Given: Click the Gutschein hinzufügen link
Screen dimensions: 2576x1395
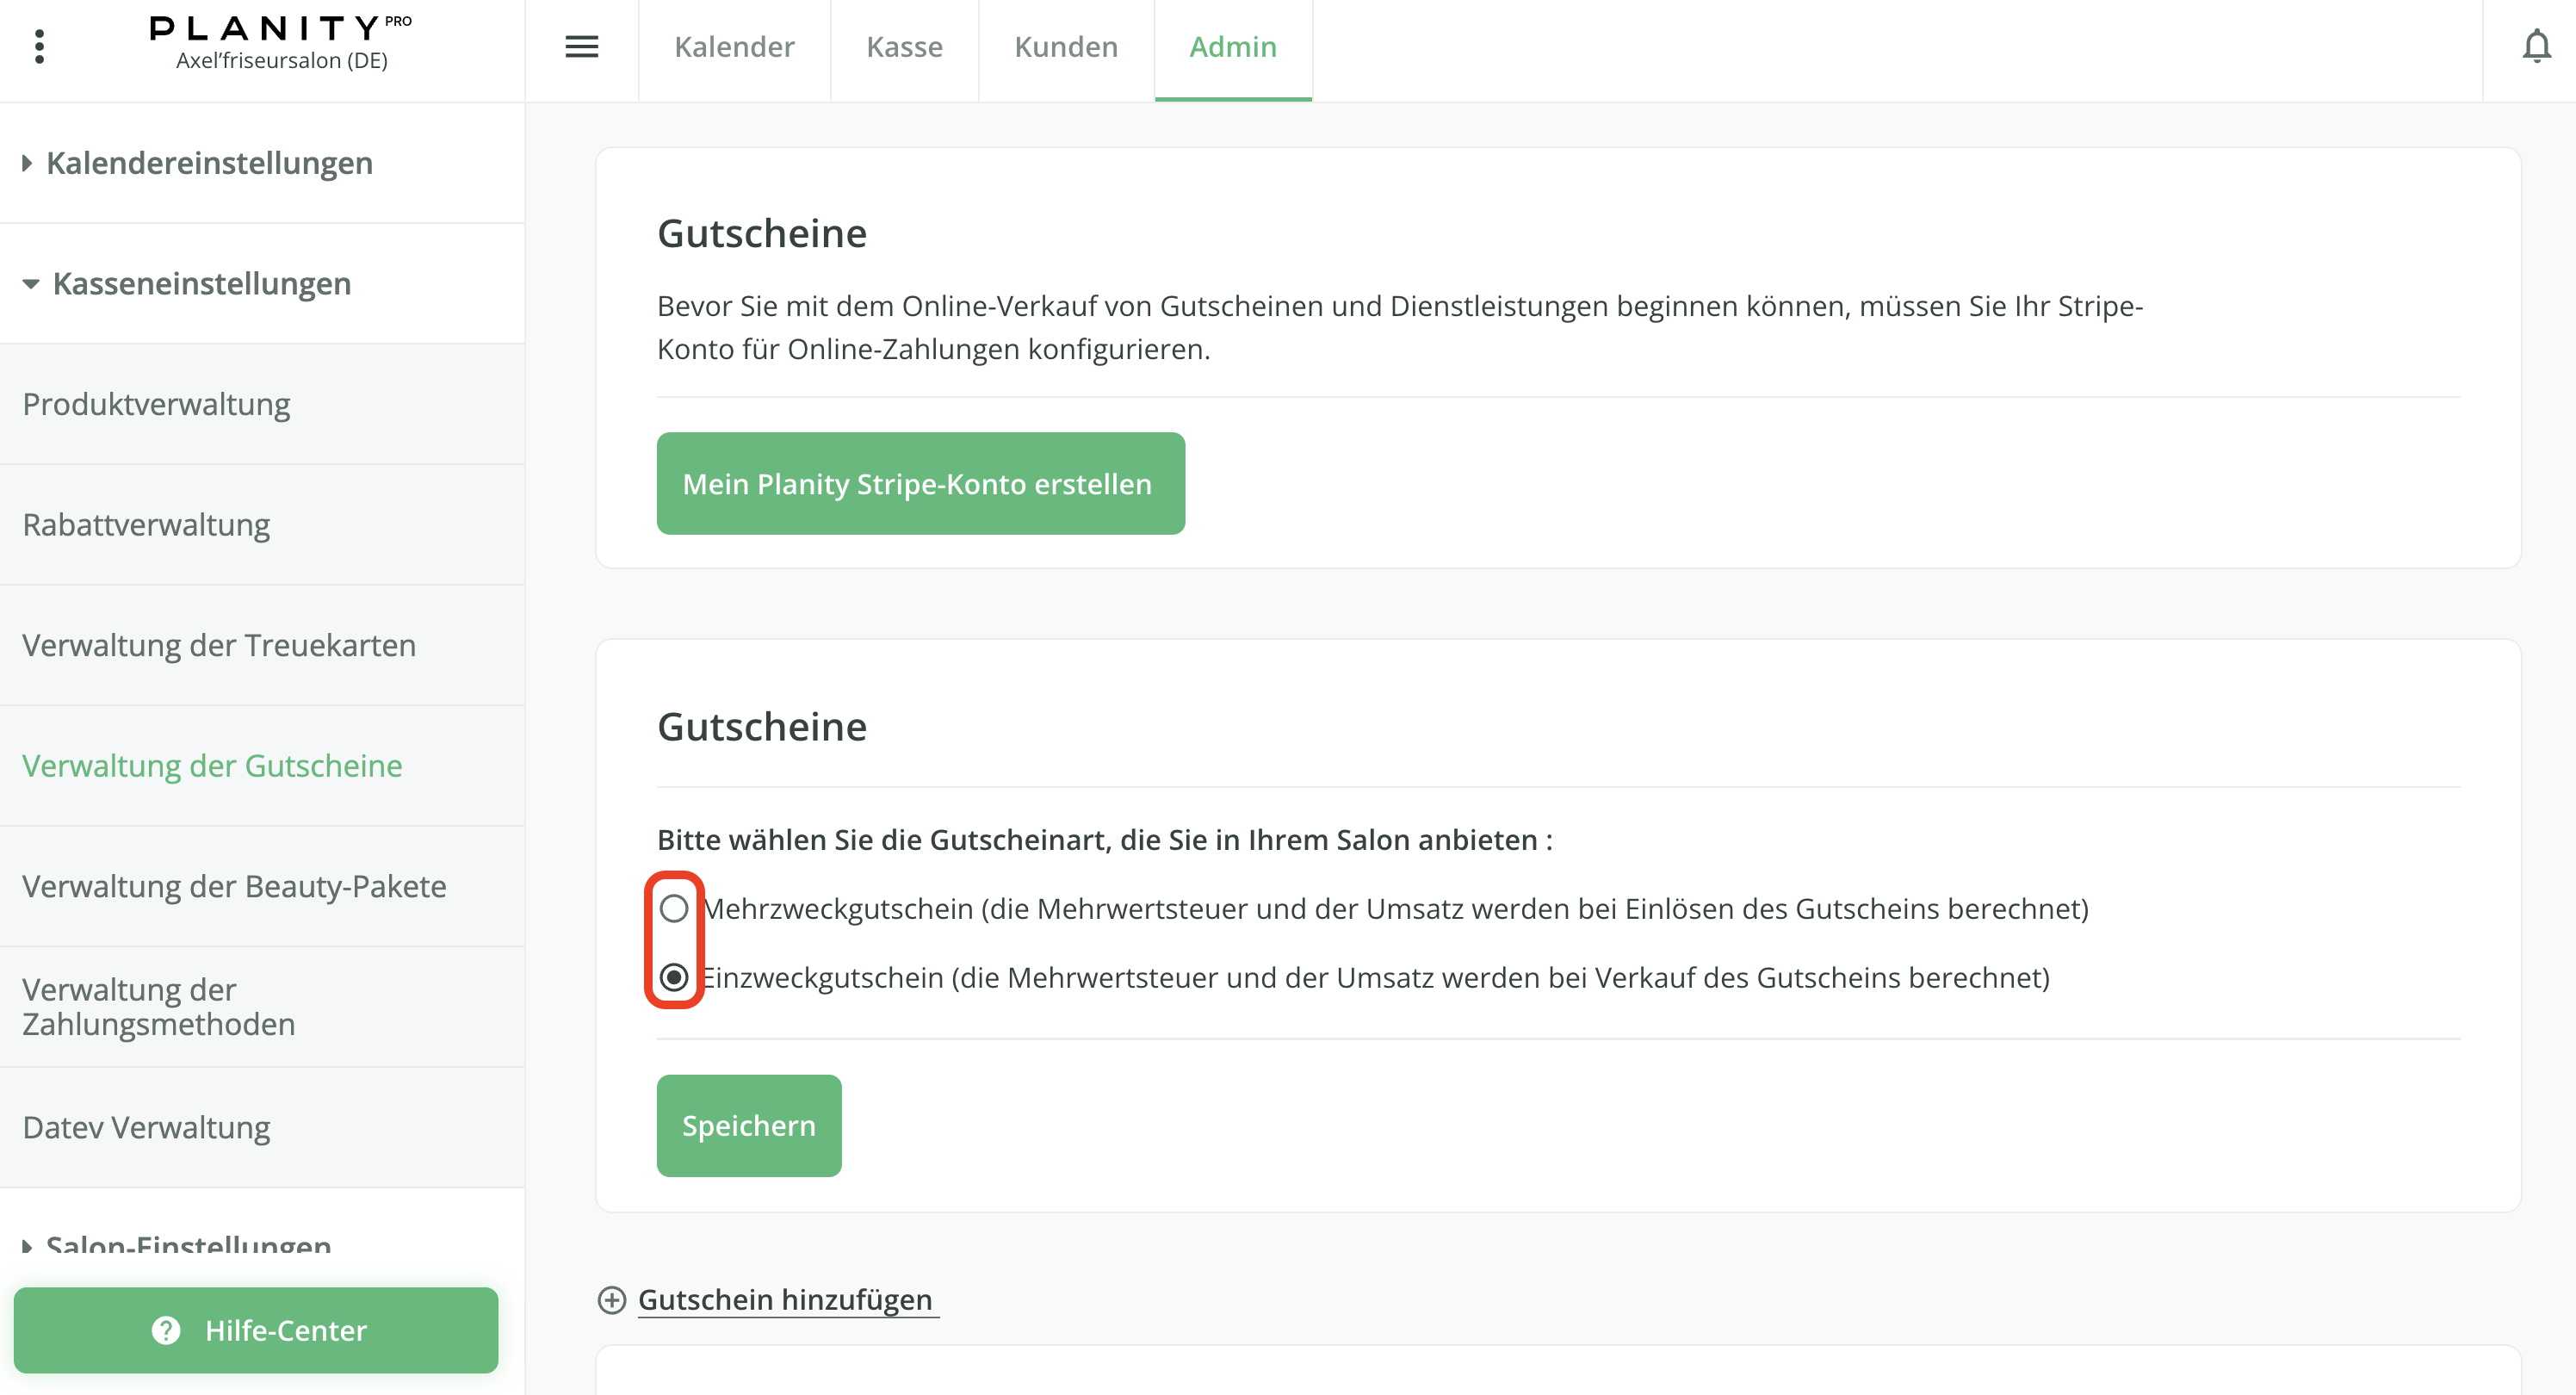Looking at the screenshot, I should (x=785, y=1299).
